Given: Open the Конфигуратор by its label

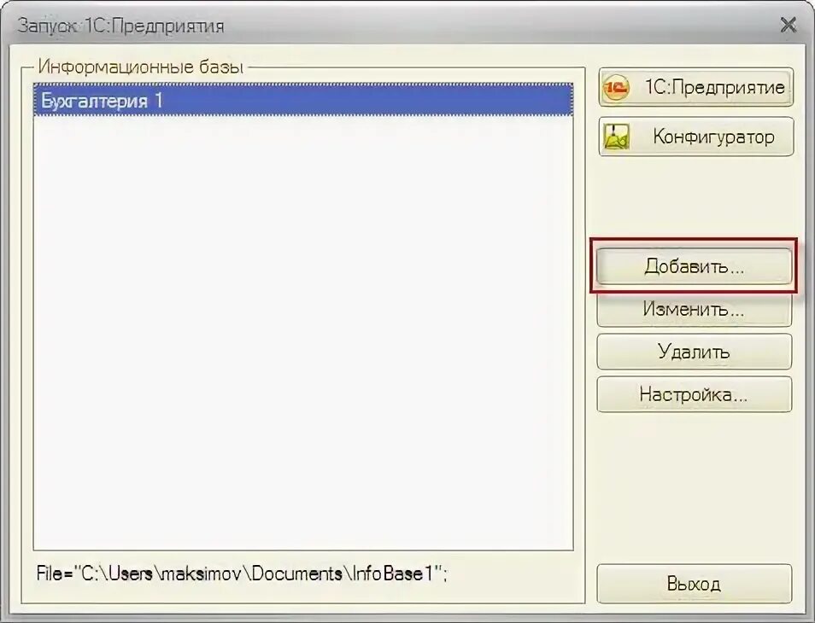Looking at the screenshot, I should pyautogui.click(x=713, y=137).
